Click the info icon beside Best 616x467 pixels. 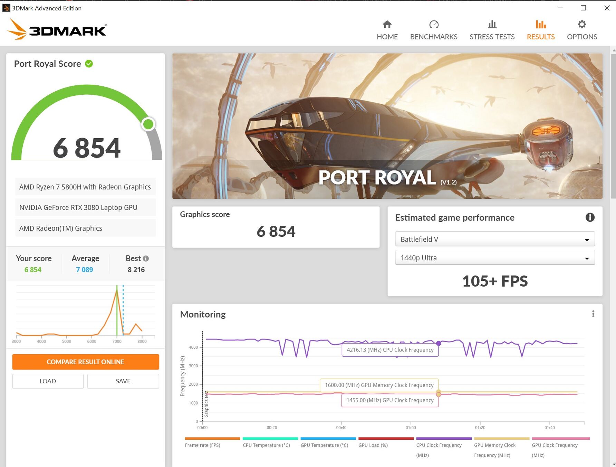coord(146,258)
